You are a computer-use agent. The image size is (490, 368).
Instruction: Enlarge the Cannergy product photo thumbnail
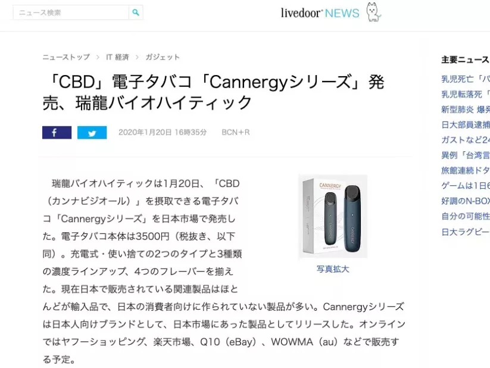pos(333,216)
